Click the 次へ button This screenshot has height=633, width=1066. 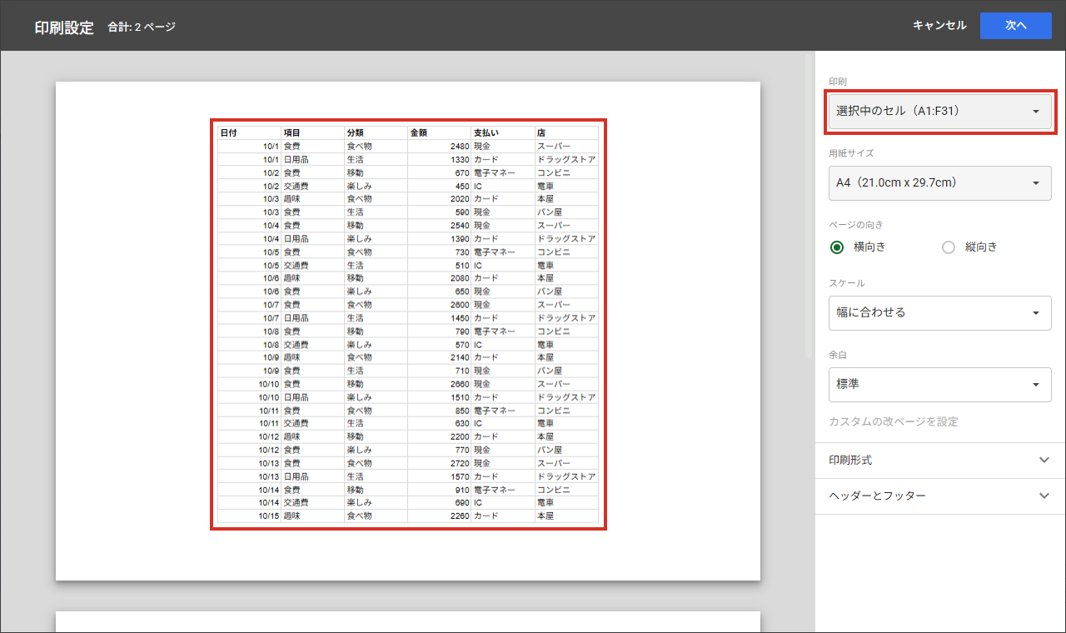tap(1015, 26)
